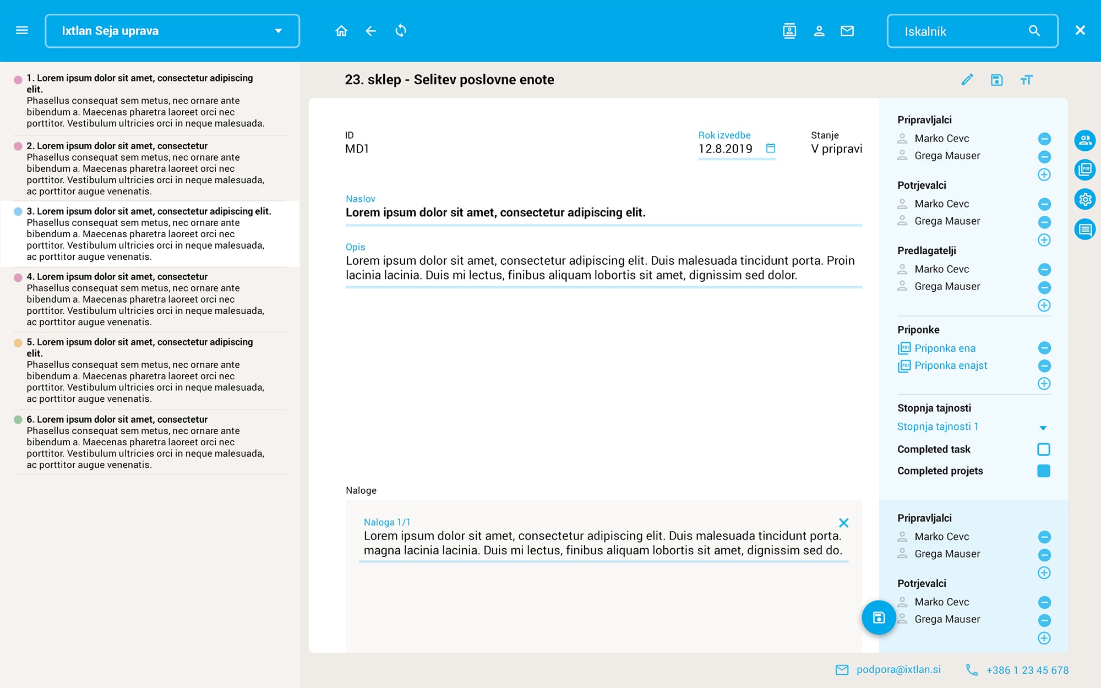Click Grega Mauser under bottom Pripravljalci
Image resolution: width=1101 pixels, height=688 pixels.
947,554
